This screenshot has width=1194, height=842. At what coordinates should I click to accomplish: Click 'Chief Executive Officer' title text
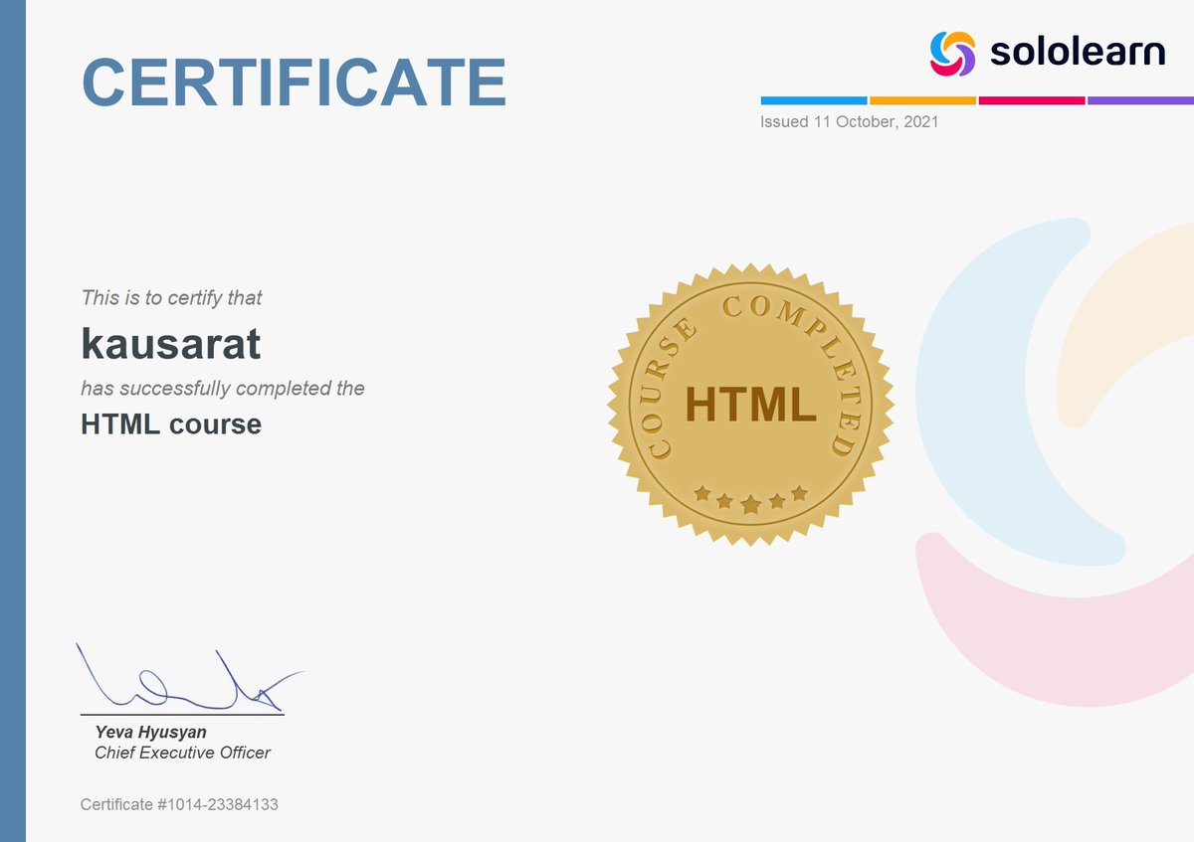(x=182, y=753)
